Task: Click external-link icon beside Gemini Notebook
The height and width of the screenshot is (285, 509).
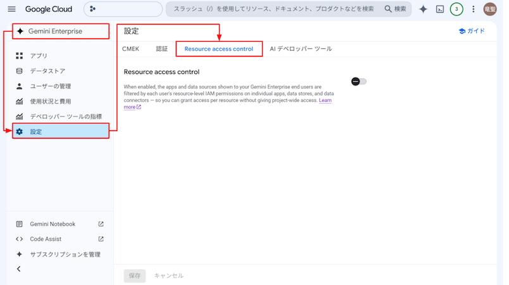Action: pos(101,224)
